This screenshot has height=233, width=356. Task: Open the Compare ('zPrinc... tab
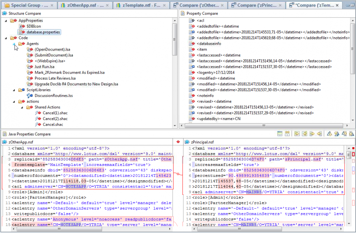[x=257, y=5]
